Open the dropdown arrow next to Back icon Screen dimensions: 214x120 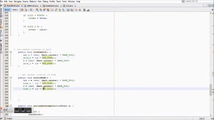(x=28, y=10)
